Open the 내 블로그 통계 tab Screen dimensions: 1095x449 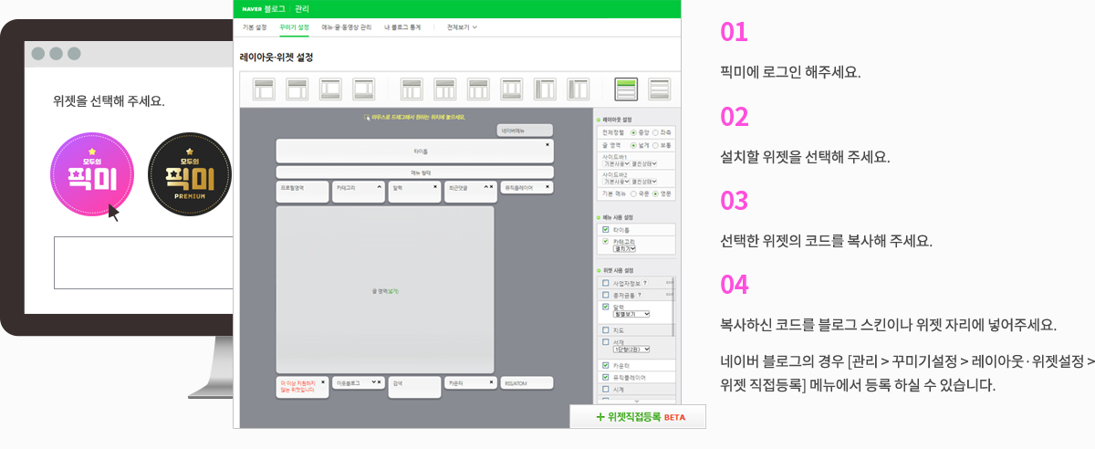[402, 27]
